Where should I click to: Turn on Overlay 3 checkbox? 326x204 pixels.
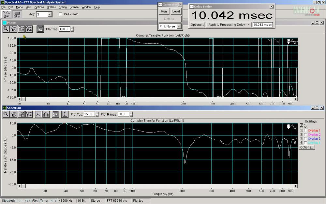tap(305, 138)
